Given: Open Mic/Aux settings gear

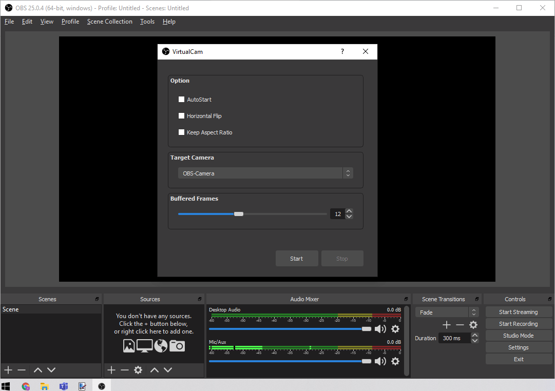Looking at the screenshot, I should [x=395, y=361].
